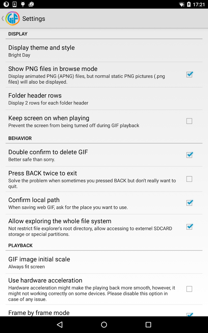
Task: Toggle the Frame by frame mode checkbox
Action: [x=189, y=314]
